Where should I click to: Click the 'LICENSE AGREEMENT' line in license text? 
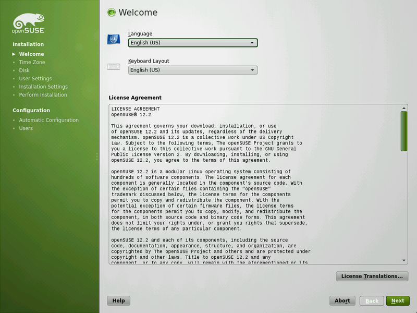tap(136, 109)
